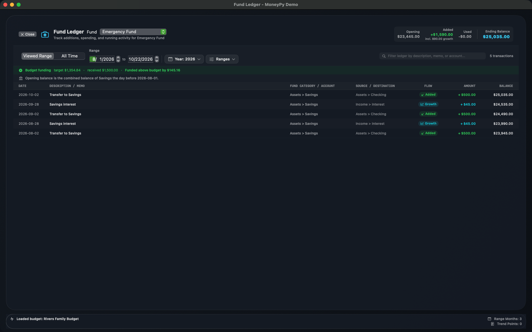Click the +$1,590.00 Added summary value
532x332 pixels.
click(x=441, y=35)
